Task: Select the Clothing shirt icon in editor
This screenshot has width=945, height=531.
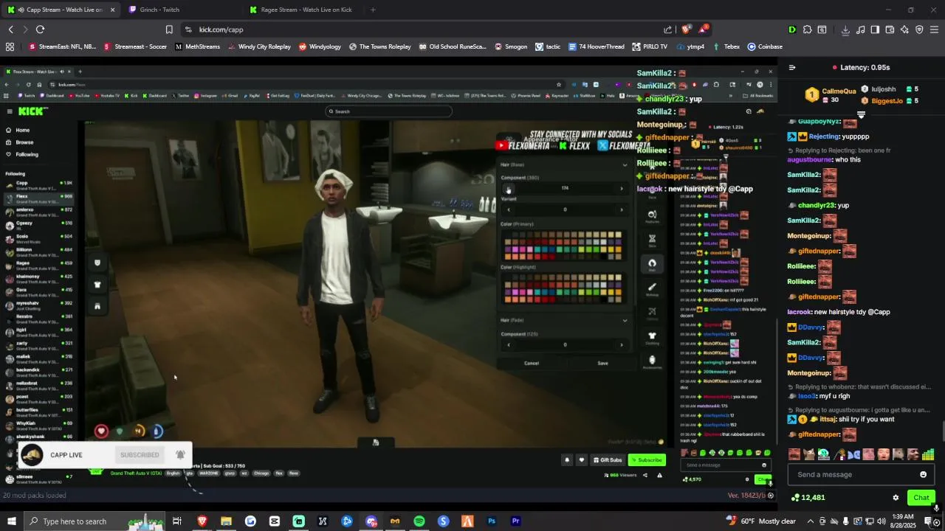Action: (x=652, y=336)
